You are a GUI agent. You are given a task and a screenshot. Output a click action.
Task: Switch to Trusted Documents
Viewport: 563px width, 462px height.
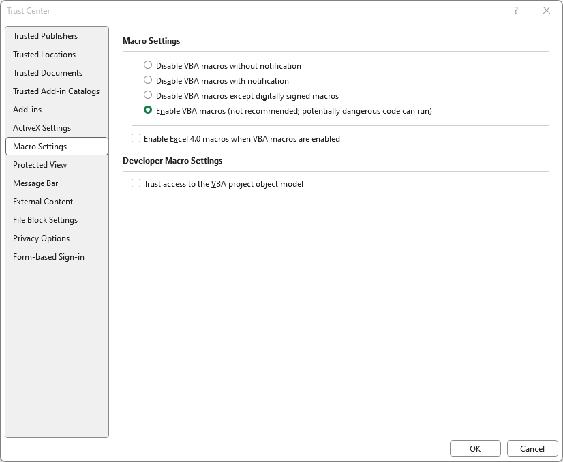click(48, 73)
